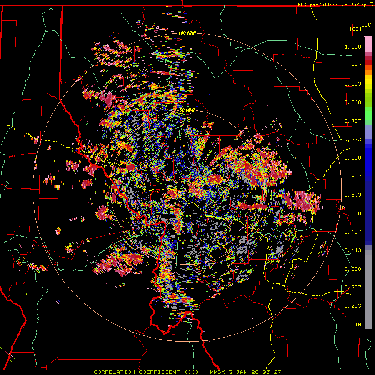Click the 0.840 scale value

pos(353,102)
